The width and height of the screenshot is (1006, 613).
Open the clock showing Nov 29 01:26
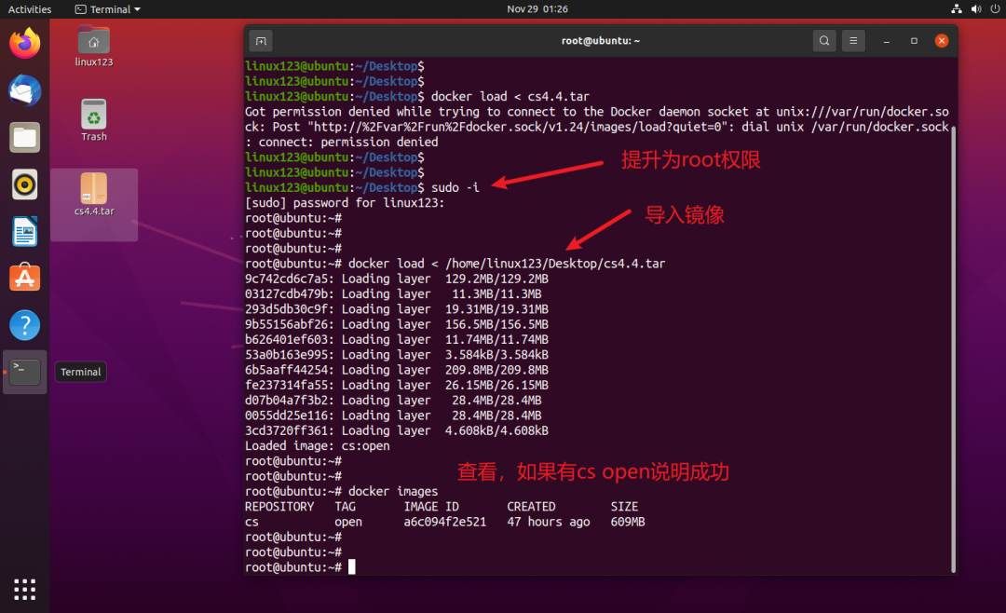537,9
